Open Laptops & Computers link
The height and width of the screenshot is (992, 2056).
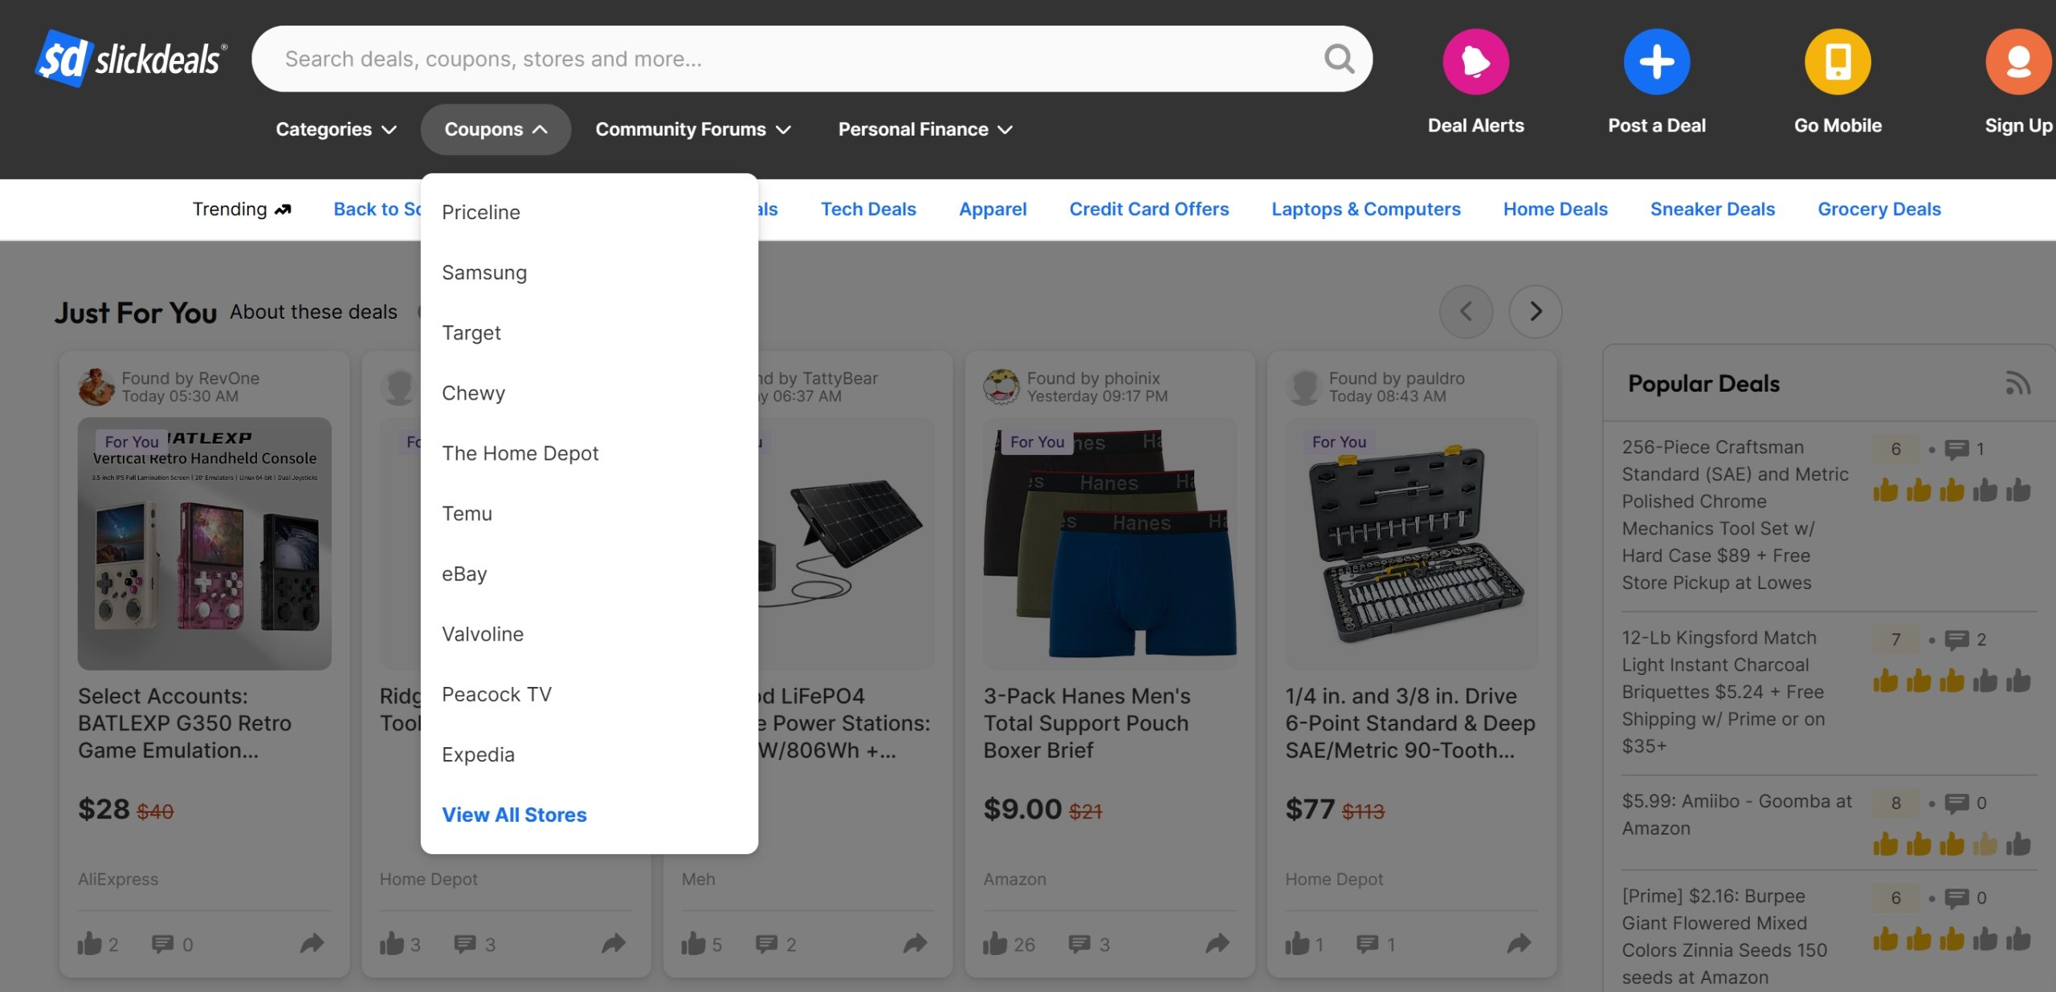click(1365, 209)
